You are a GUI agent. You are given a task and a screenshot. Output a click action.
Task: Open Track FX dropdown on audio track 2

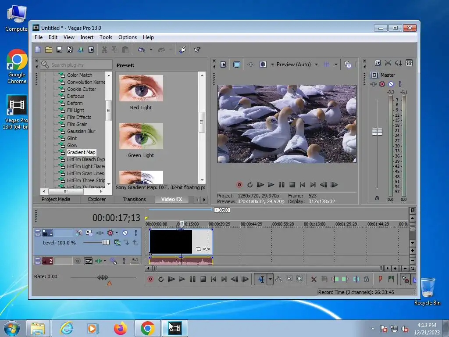[x=105, y=261]
